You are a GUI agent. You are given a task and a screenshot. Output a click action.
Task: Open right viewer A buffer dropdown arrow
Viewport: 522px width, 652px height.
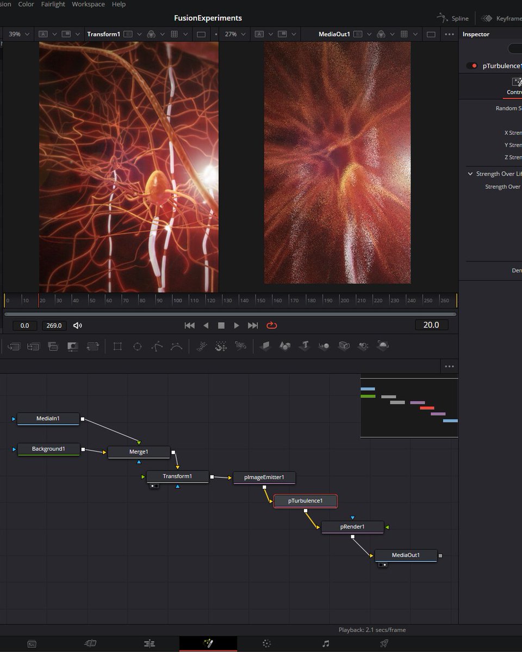[270, 34]
